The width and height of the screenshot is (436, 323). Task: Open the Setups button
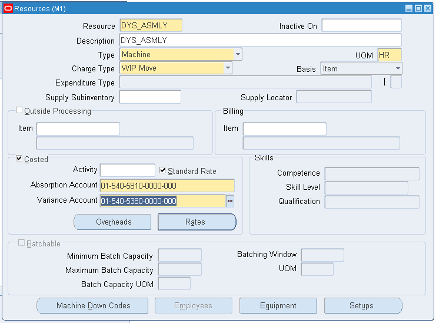(x=363, y=306)
